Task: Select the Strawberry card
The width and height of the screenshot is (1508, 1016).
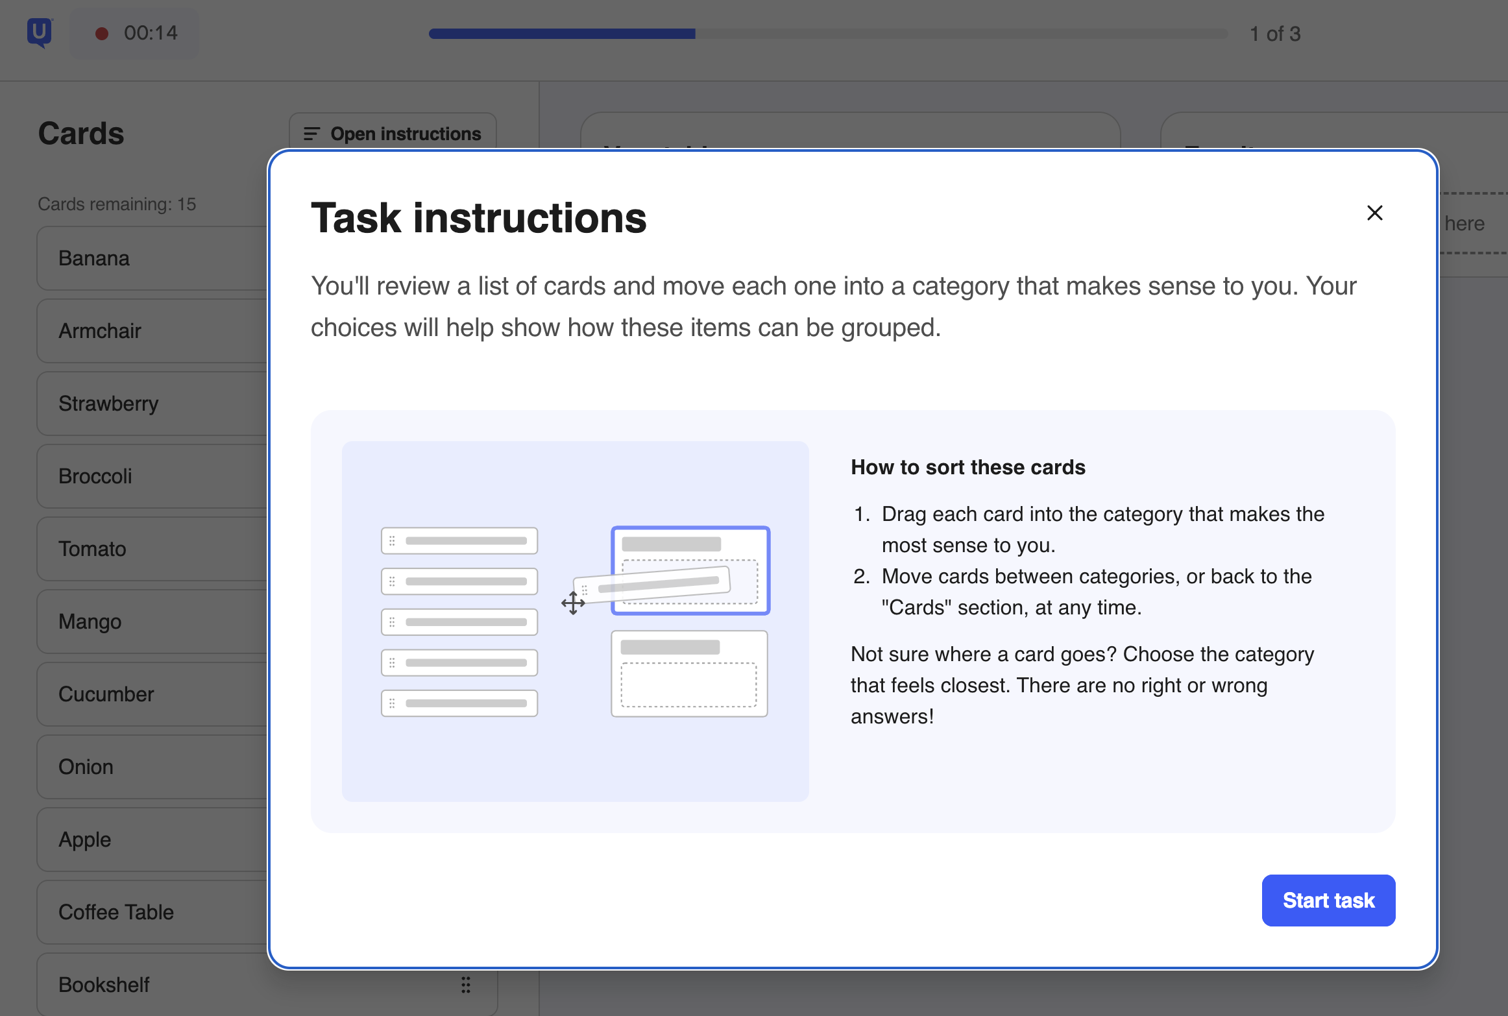Action: pyautogui.click(x=153, y=404)
